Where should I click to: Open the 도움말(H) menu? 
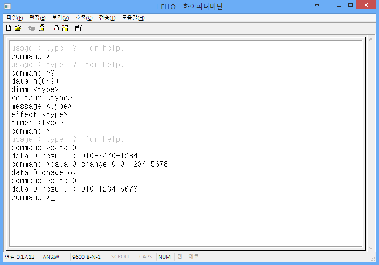[133, 17]
